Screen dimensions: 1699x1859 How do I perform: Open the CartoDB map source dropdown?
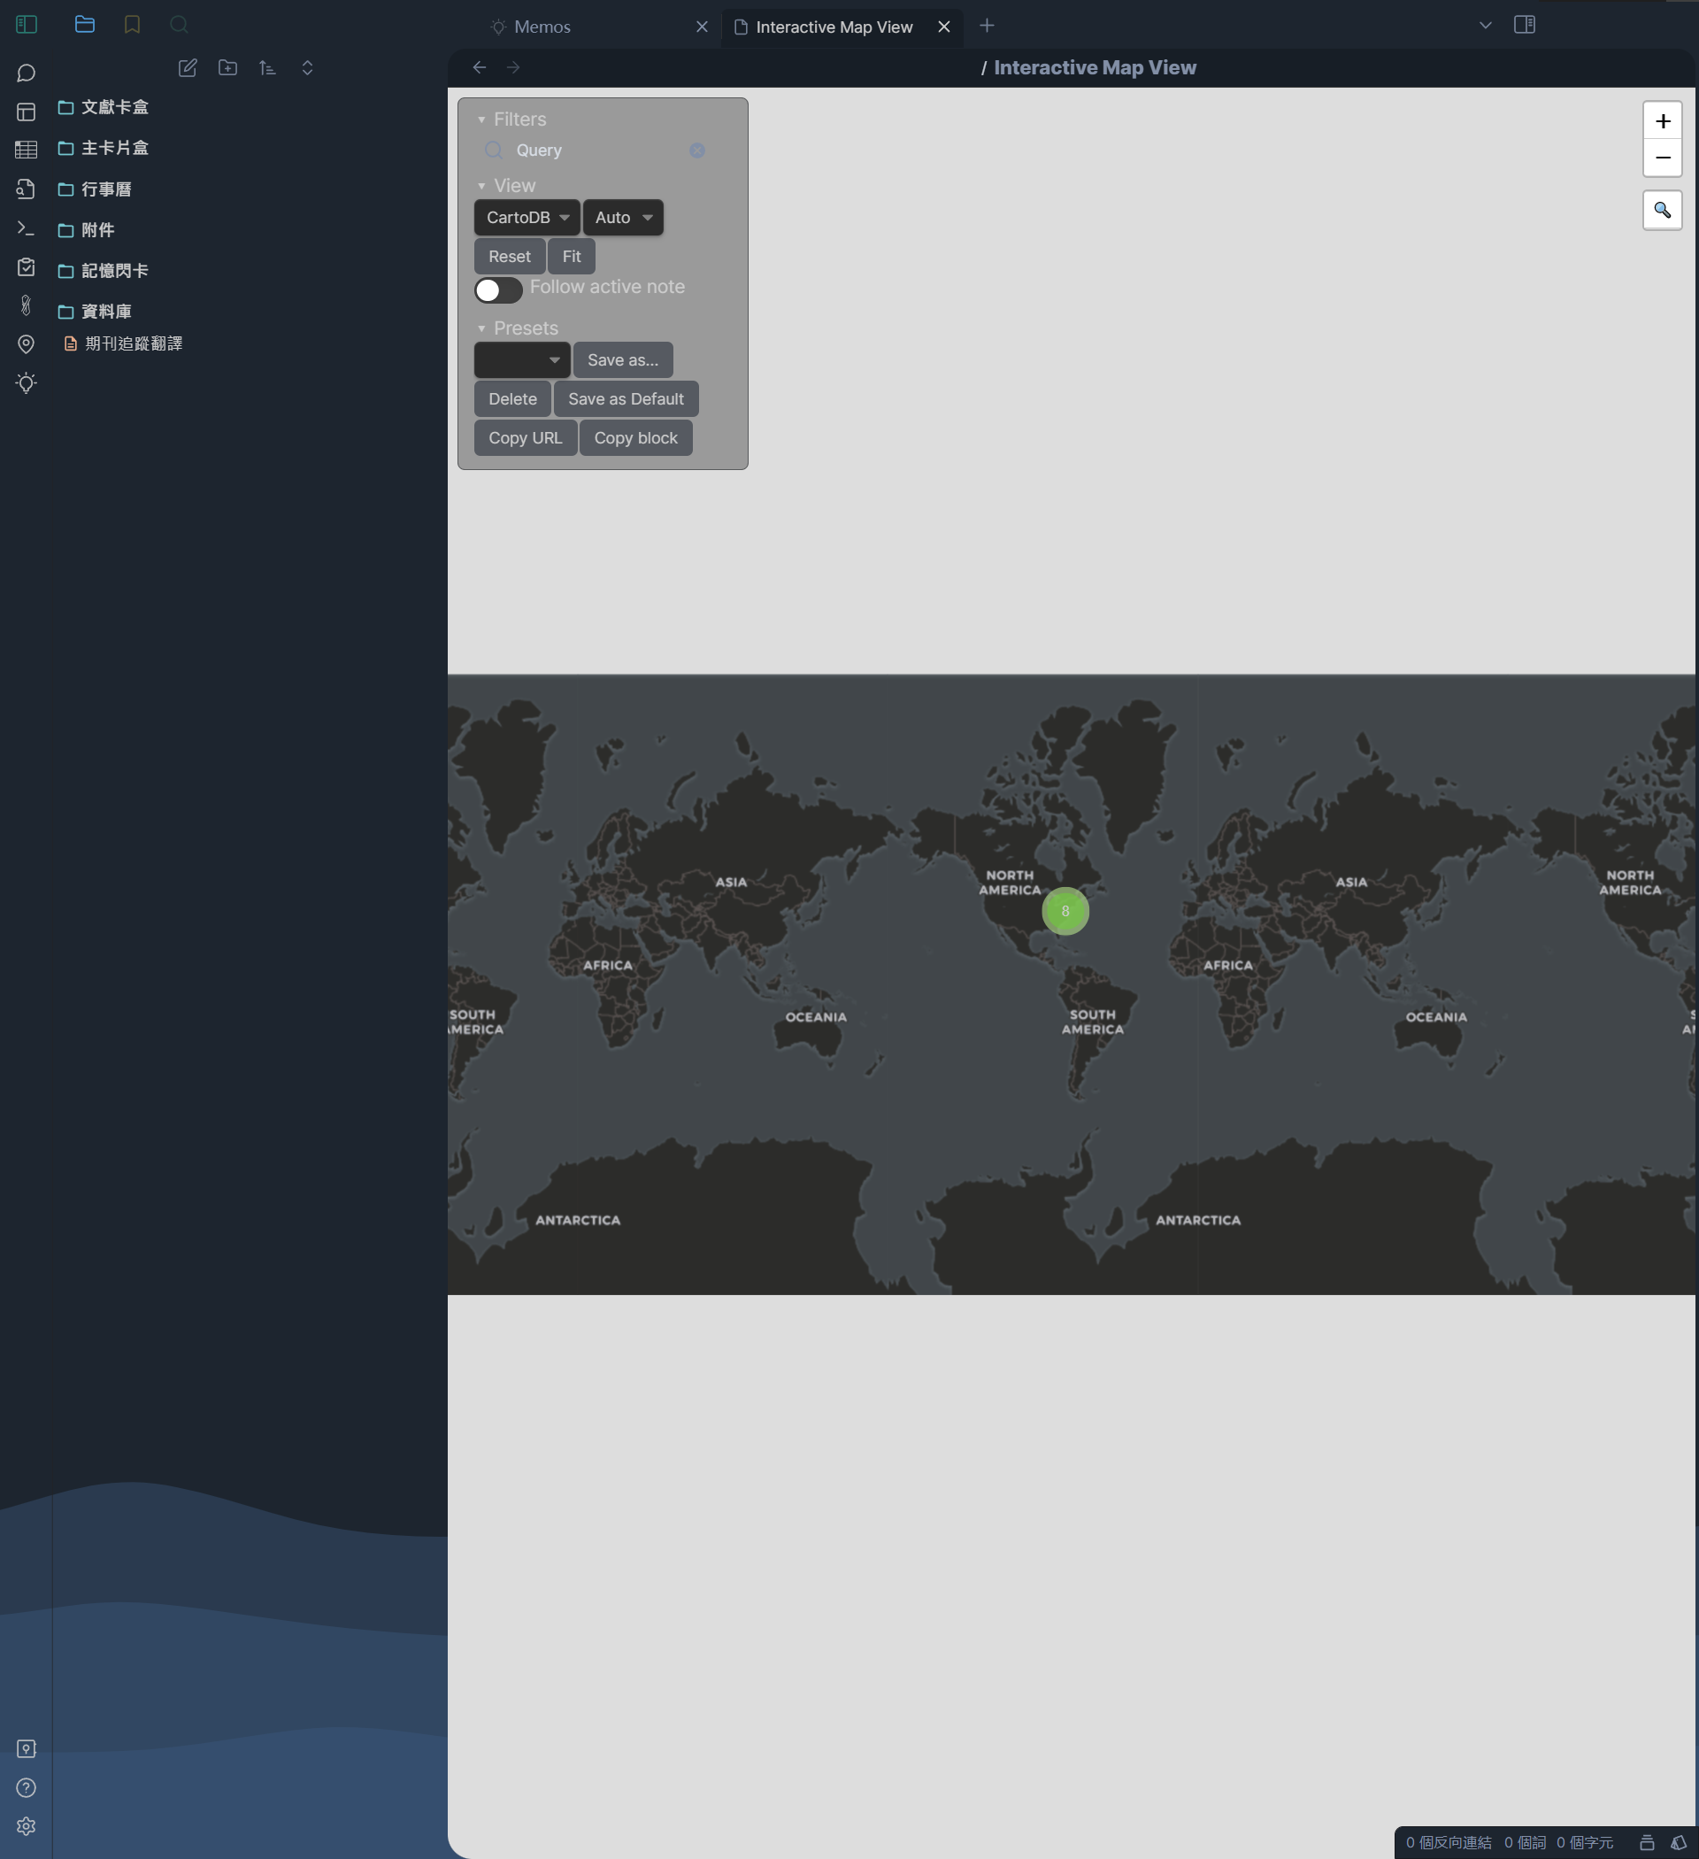pos(526,218)
